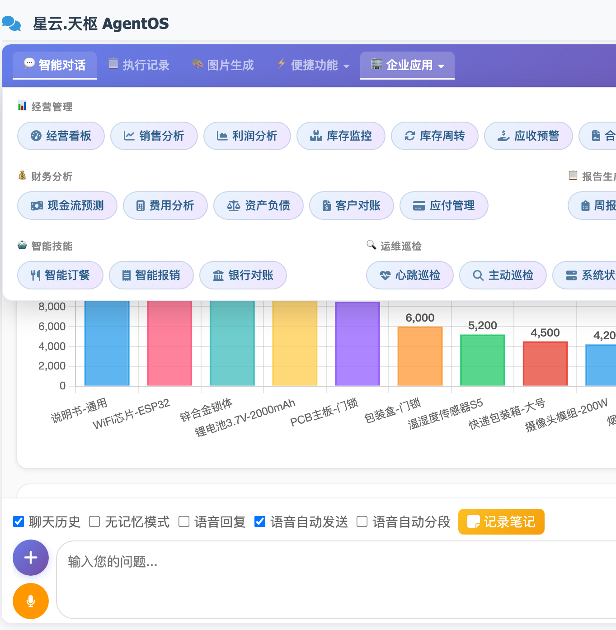Start a 心跳巡检 check

tap(409, 275)
